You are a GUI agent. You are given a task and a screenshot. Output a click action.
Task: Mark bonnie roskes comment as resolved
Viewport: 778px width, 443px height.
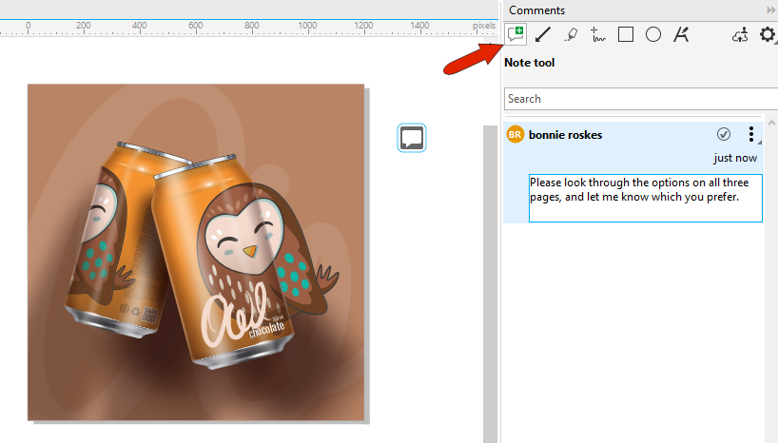(x=724, y=134)
